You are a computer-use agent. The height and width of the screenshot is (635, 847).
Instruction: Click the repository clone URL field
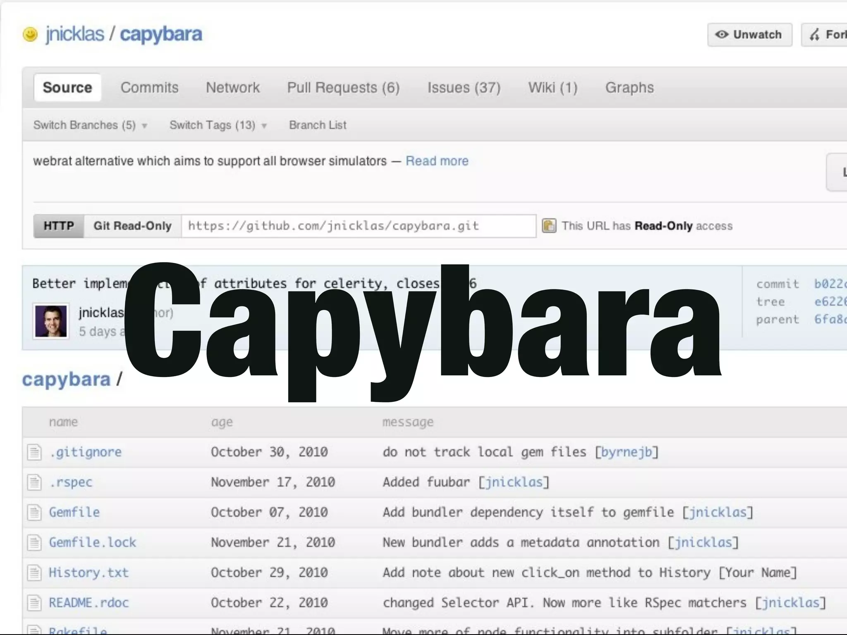tap(359, 226)
